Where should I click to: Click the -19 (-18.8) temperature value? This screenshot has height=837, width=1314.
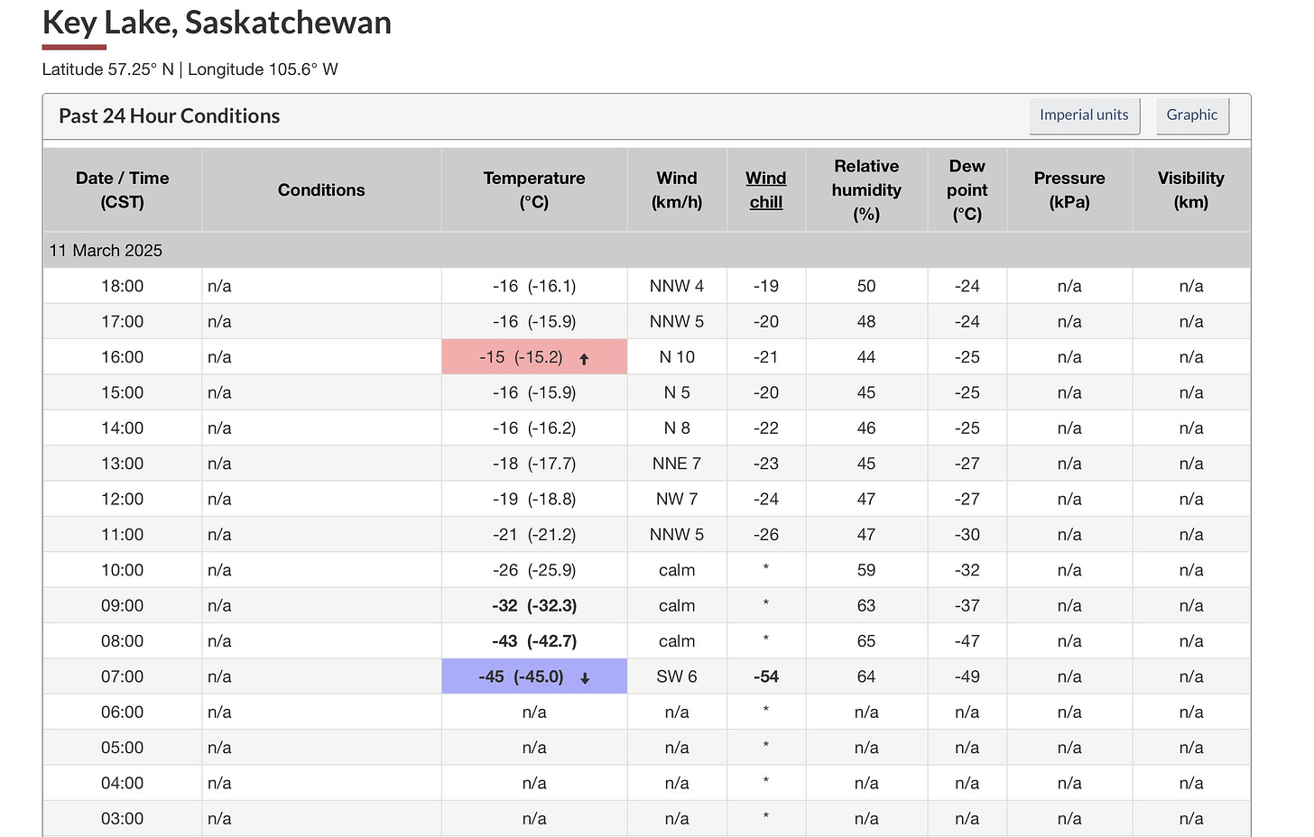pyautogui.click(x=534, y=499)
